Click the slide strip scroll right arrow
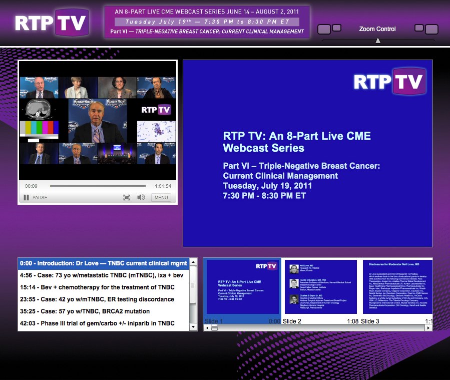 [x=428, y=328]
